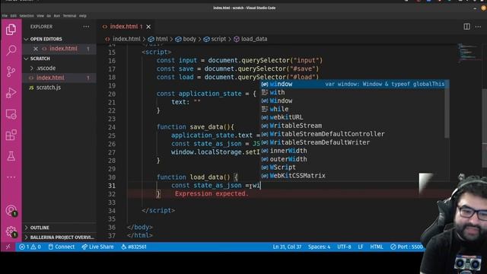This screenshot has width=487, height=274.
Task: Open the Accounts icon in activity bar
Action: [x=11, y=210]
